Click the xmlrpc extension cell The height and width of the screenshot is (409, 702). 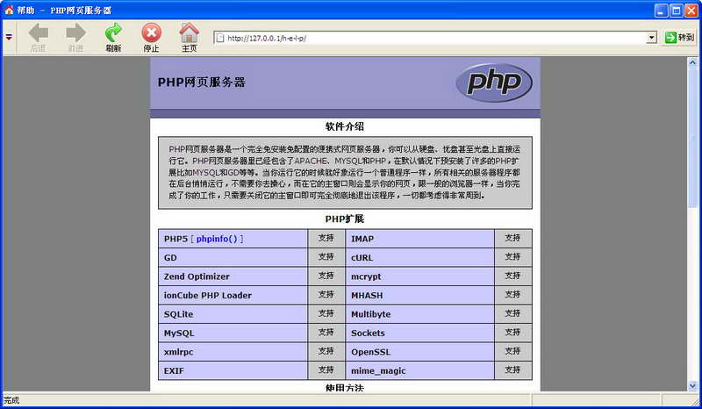pos(233,352)
